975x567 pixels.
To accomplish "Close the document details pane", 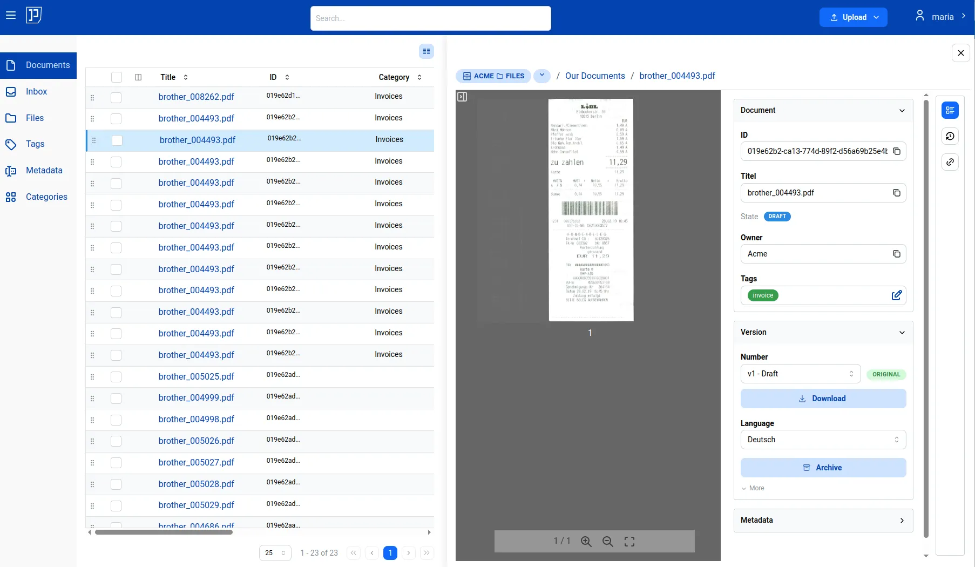I will (961, 53).
